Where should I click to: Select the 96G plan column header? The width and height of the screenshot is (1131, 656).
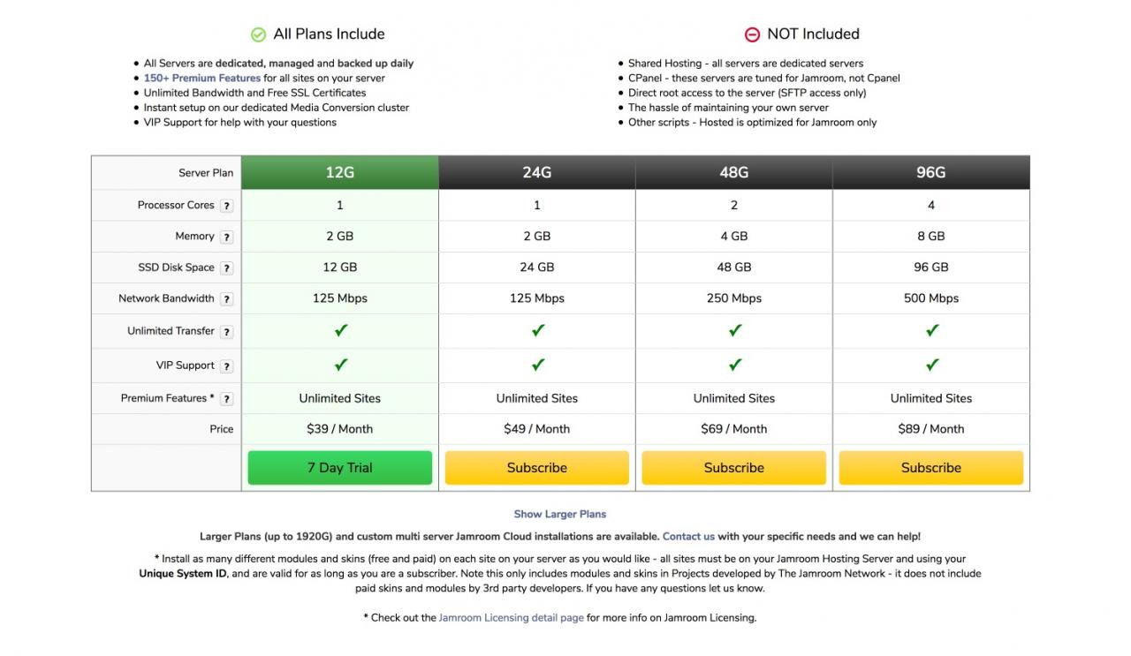[931, 172]
